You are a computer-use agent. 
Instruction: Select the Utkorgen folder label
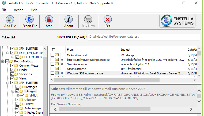(30, 100)
